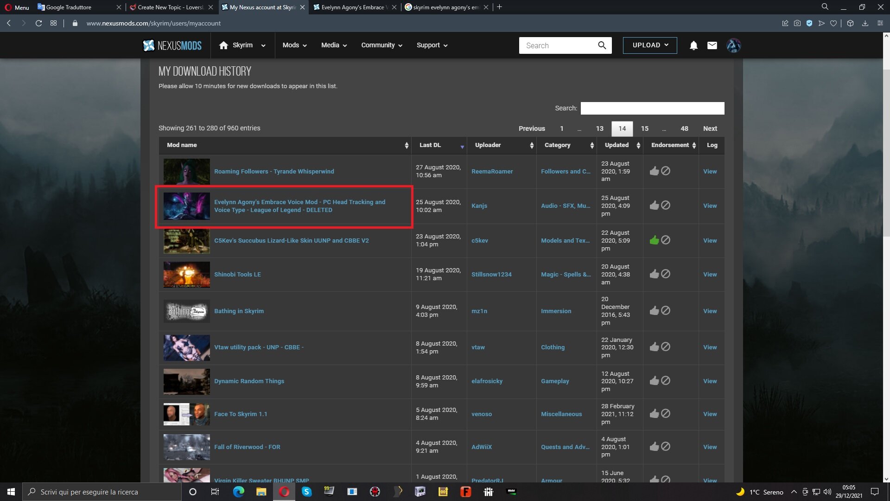Open the Face To Skyrim thumbnail
This screenshot has width=890, height=501.
click(186, 414)
